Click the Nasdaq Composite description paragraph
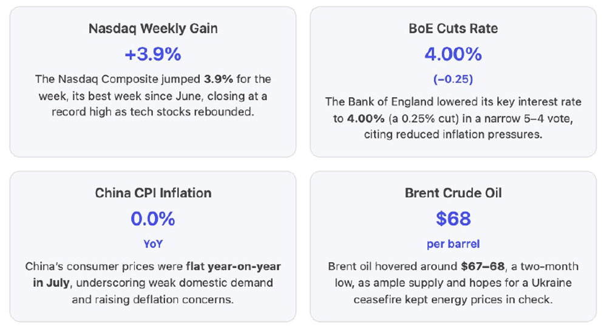The image size is (607, 327). (153, 96)
